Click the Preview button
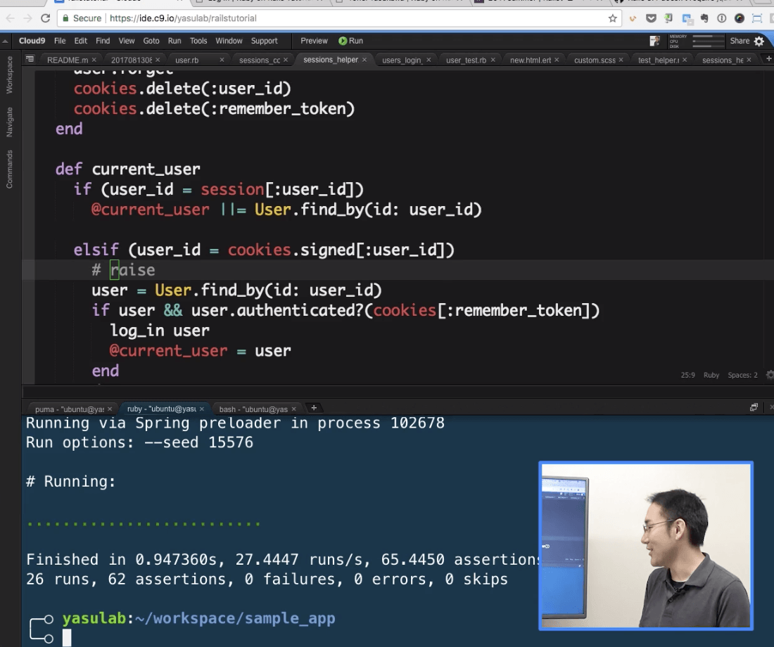Screen dimensions: 774x647 click(314, 41)
